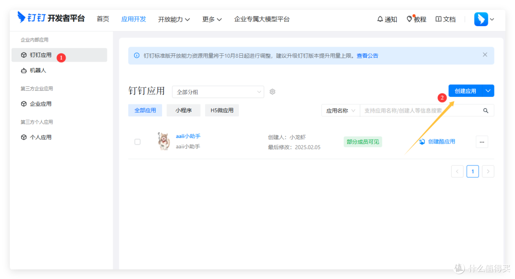This screenshot has width=515, height=279.
Task: Click the 创建人: 小龙虾 text
Action: (x=287, y=137)
